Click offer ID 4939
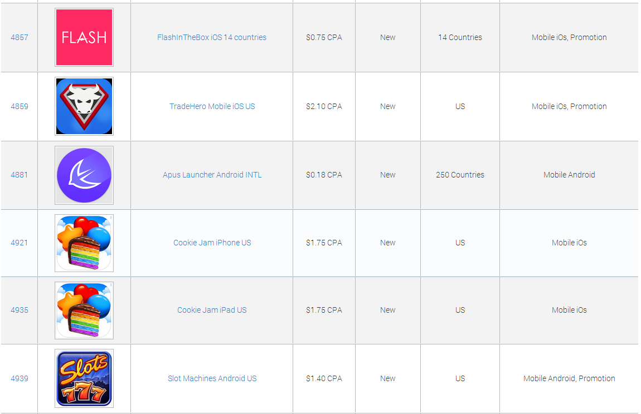Image resolution: width=641 pixels, height=414 pixels. 20,378
